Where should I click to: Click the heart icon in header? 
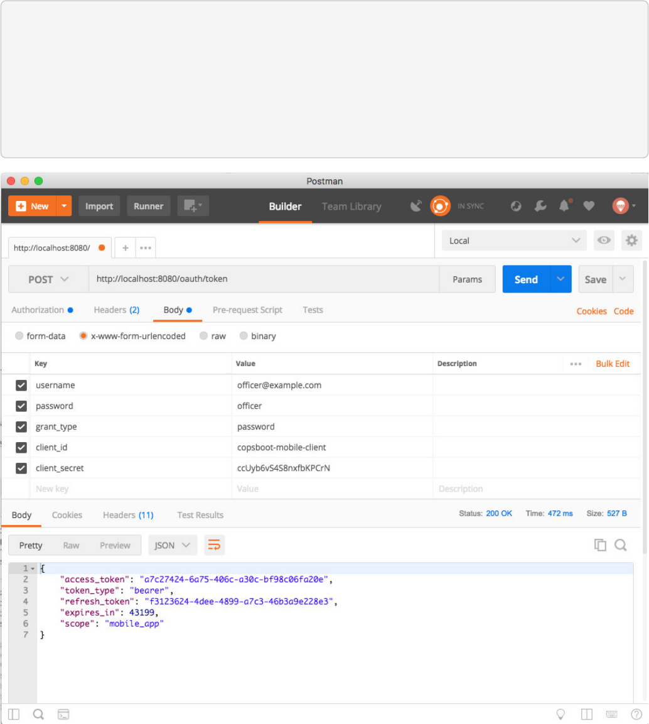click(589, 206)
